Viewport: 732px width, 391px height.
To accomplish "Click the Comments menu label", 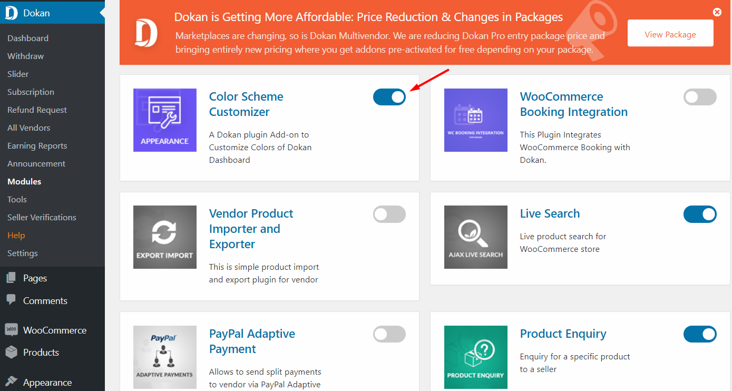I will (x=45, y=300).
